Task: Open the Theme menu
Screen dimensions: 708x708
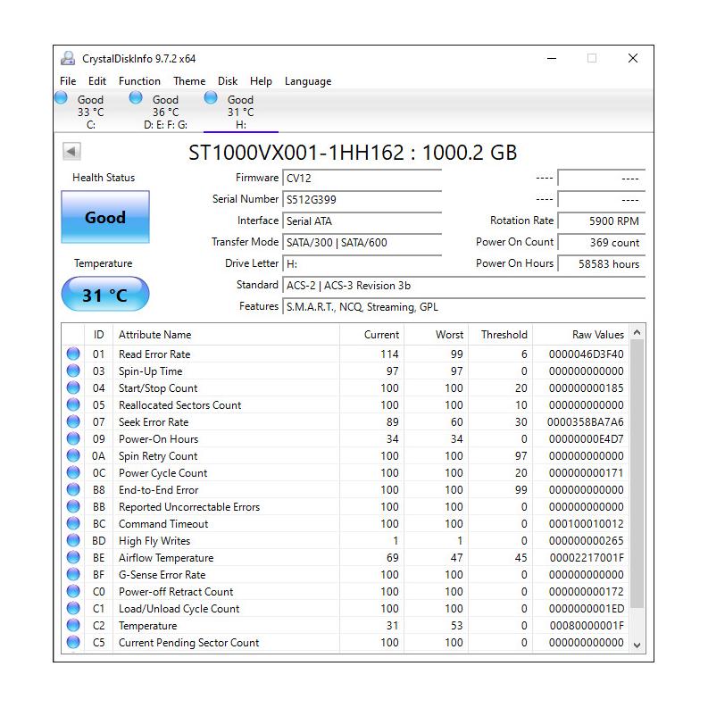Action: (x=189, y=81)
